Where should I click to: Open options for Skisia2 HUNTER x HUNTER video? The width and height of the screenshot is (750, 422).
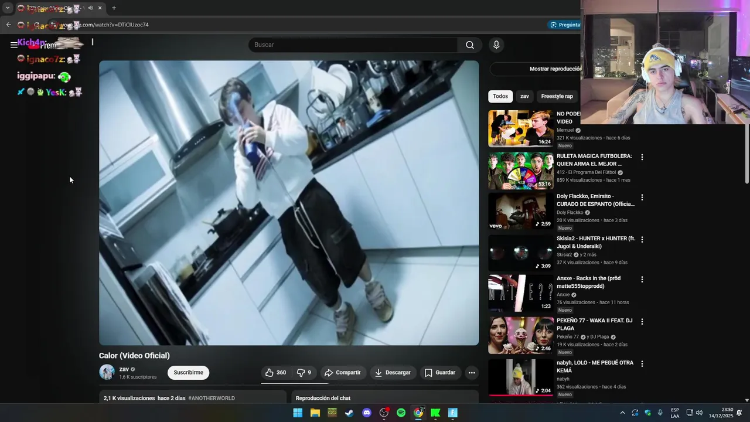tap(642, 240)
